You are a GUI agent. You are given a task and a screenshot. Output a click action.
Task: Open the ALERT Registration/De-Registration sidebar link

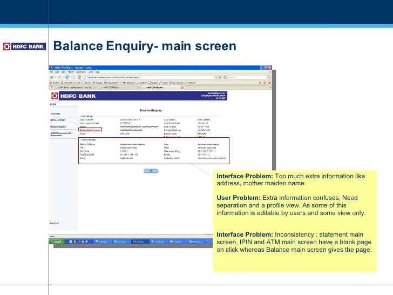point(61,134)
